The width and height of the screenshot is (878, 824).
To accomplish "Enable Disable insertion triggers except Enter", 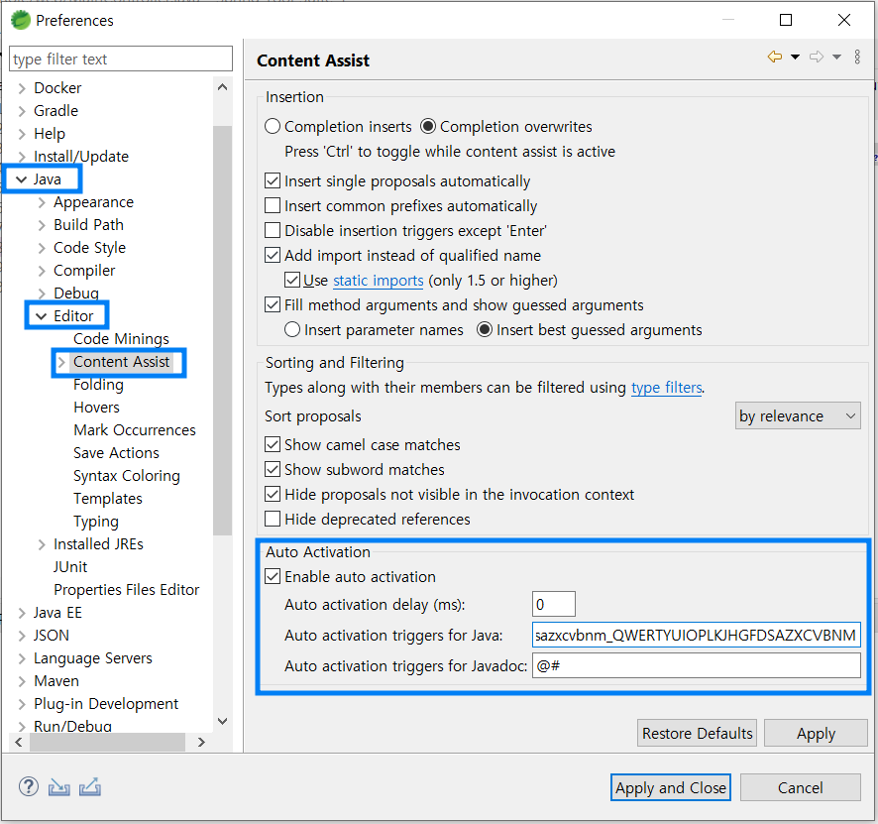I will [x=273, y=230].
